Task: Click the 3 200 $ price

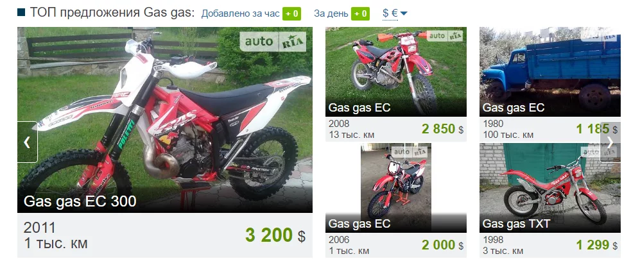Action: [x=275, y=235]
